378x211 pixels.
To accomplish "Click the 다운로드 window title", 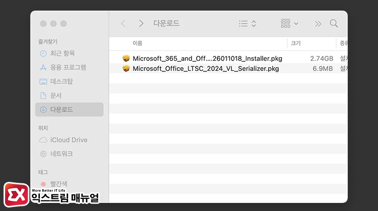I will coord(166,23).
